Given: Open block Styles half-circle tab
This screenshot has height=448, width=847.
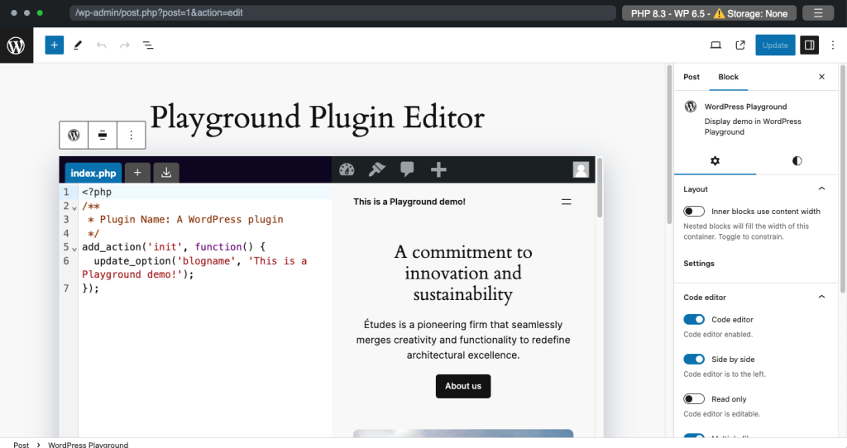Looking at the screenshot, I should click(797, 161).
